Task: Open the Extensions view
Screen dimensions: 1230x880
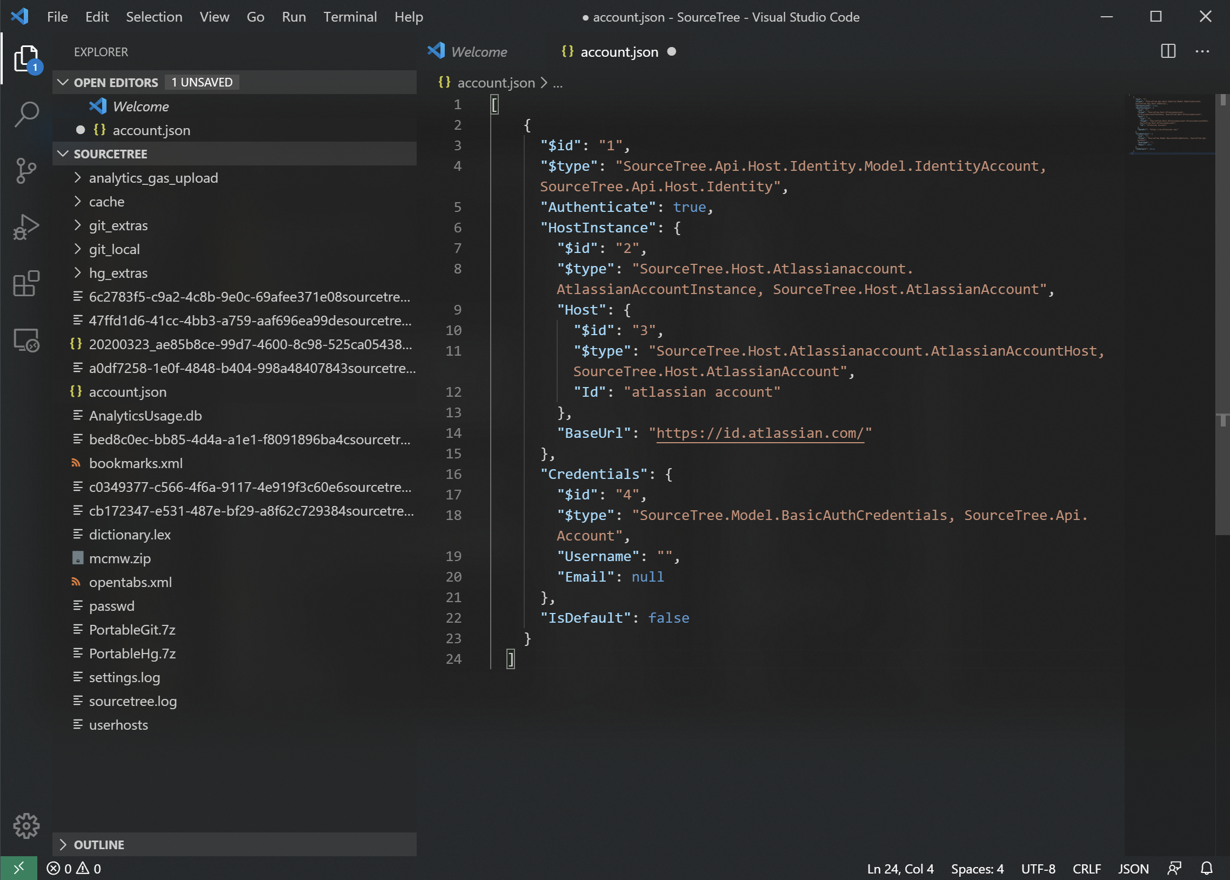Action: point(26,283)
